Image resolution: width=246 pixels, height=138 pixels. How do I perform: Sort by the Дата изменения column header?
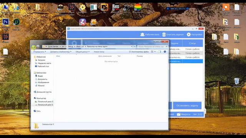pos(105,56)
